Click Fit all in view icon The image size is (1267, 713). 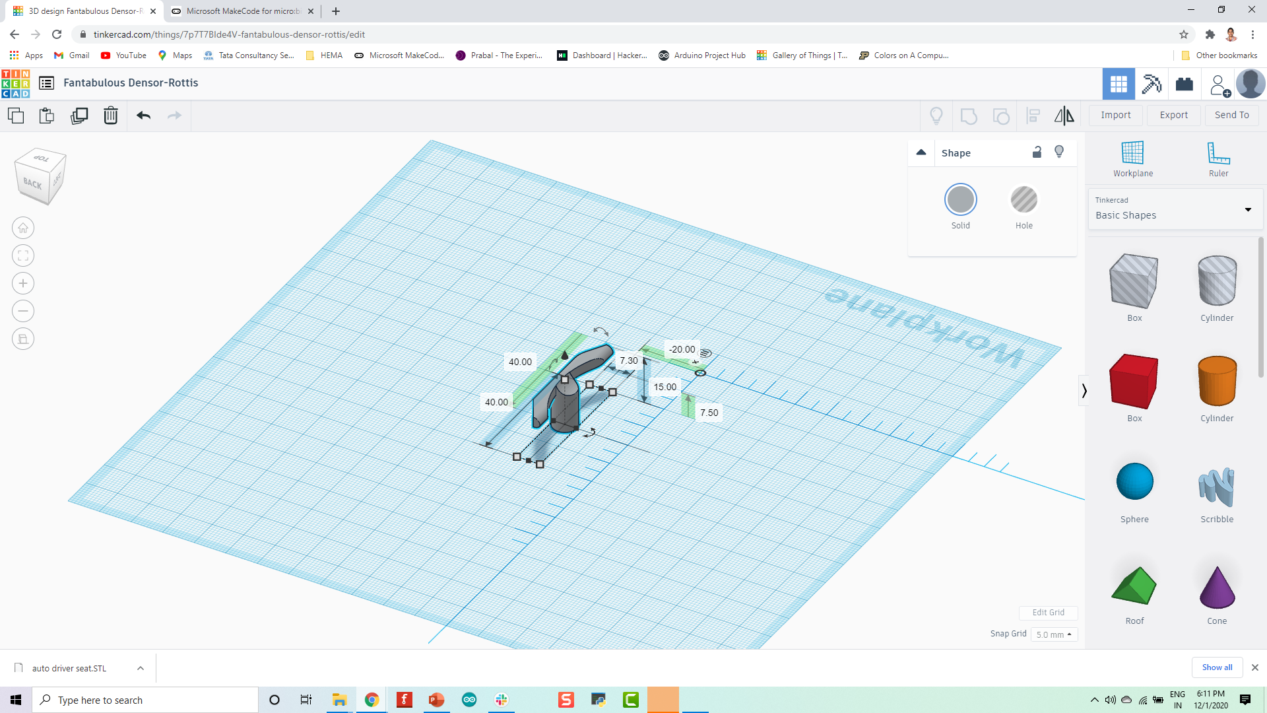click(23, 255)
